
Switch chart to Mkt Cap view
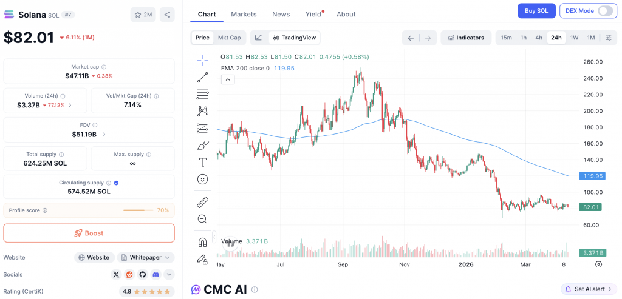coord(229,38)
